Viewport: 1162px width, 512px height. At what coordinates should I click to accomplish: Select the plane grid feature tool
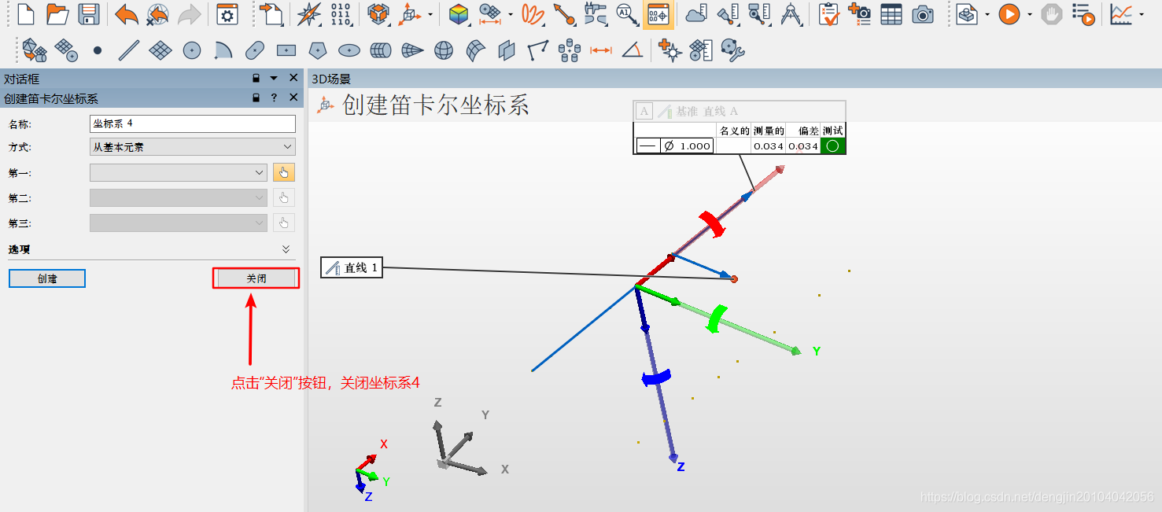(160, 51)
